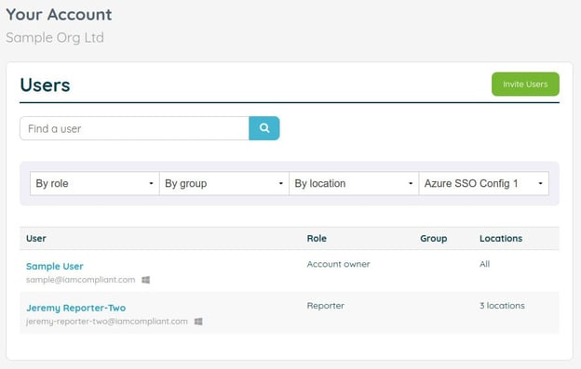Open the Jeremy Reporter-Two user link

[x=76, y=308]
